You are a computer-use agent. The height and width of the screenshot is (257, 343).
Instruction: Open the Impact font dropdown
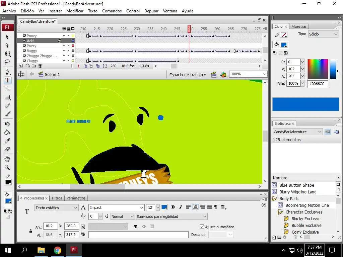(x=116, y=207)
